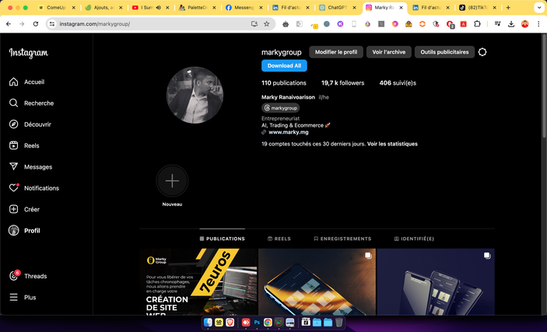Add a Nouveau story highlight

tap(172, 181)
